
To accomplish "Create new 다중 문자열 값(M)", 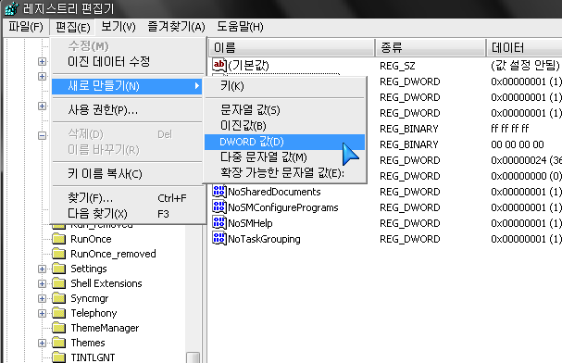I will 284,157.
